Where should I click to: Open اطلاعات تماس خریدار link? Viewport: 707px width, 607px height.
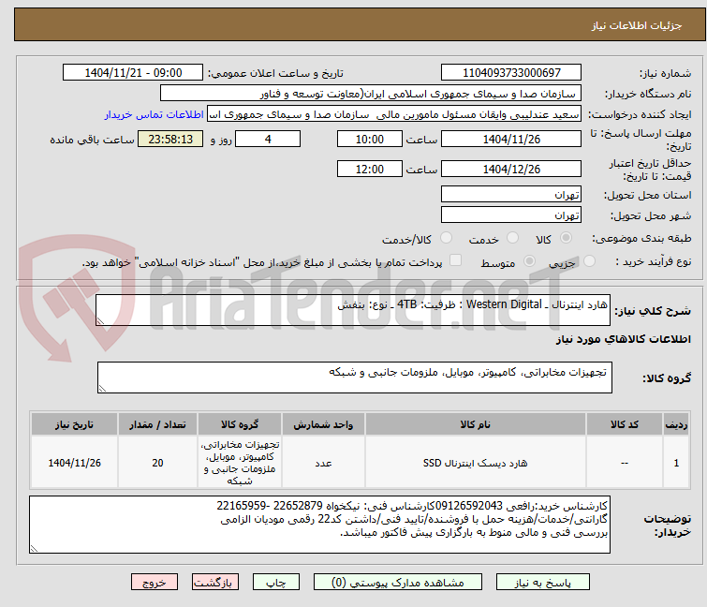tap(155, 114)
